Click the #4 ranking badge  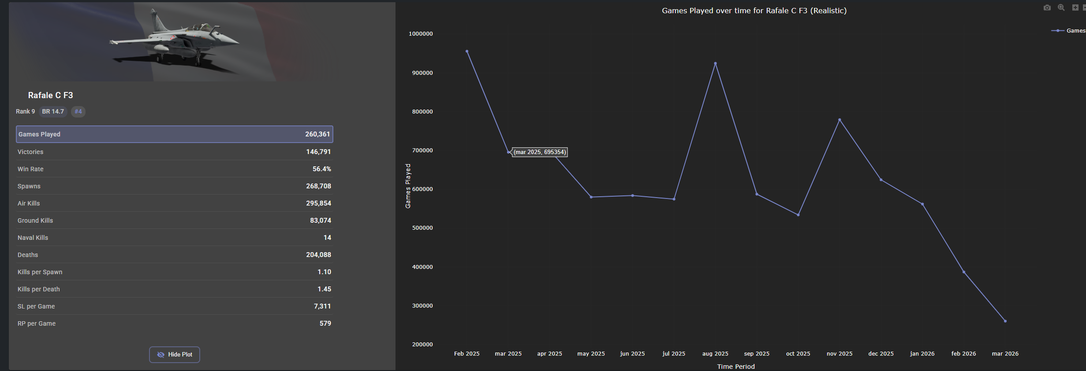coord(78,111)
